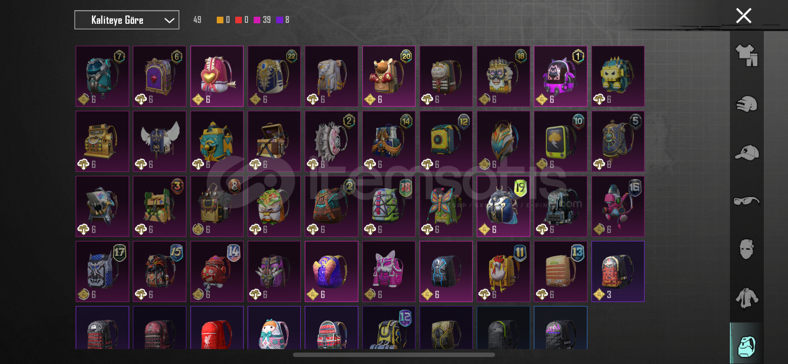Select the red Liverpool backpack
The image size is (788, 364).
(217, 328)
